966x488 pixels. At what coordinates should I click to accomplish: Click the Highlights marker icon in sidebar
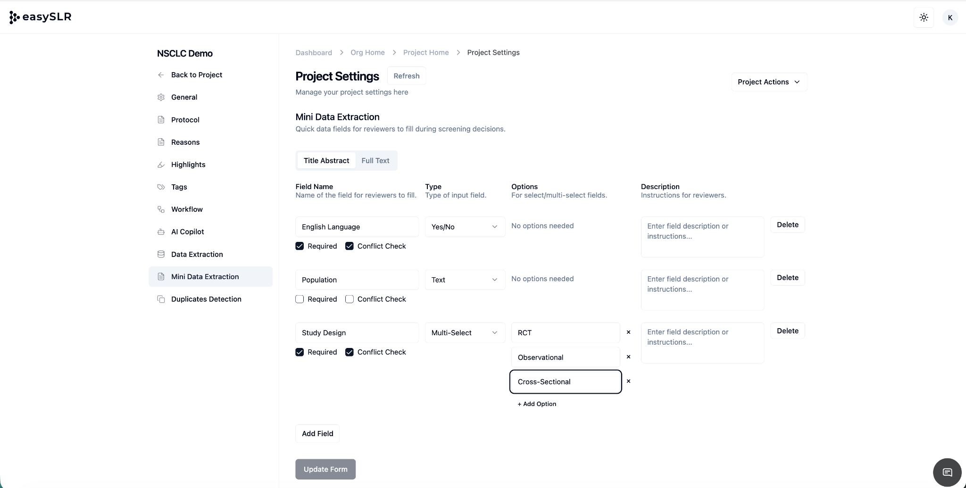[x=161, y=165]
